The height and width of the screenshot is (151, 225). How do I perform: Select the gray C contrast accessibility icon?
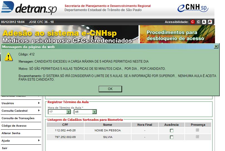point(198,22)
